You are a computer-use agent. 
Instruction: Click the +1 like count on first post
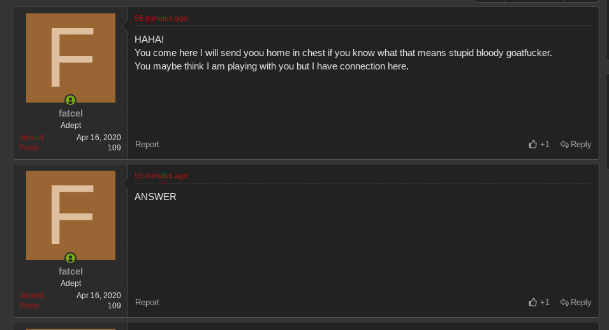tap(545, 145)
